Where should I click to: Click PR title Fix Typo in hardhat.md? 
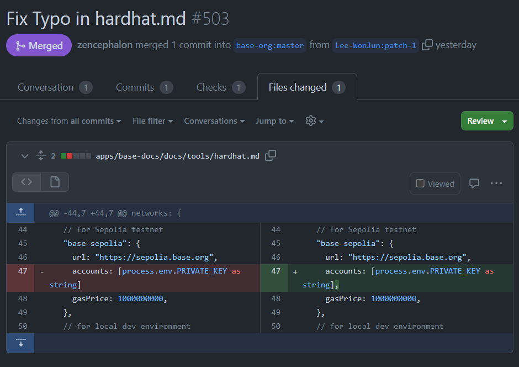[96, 19]
